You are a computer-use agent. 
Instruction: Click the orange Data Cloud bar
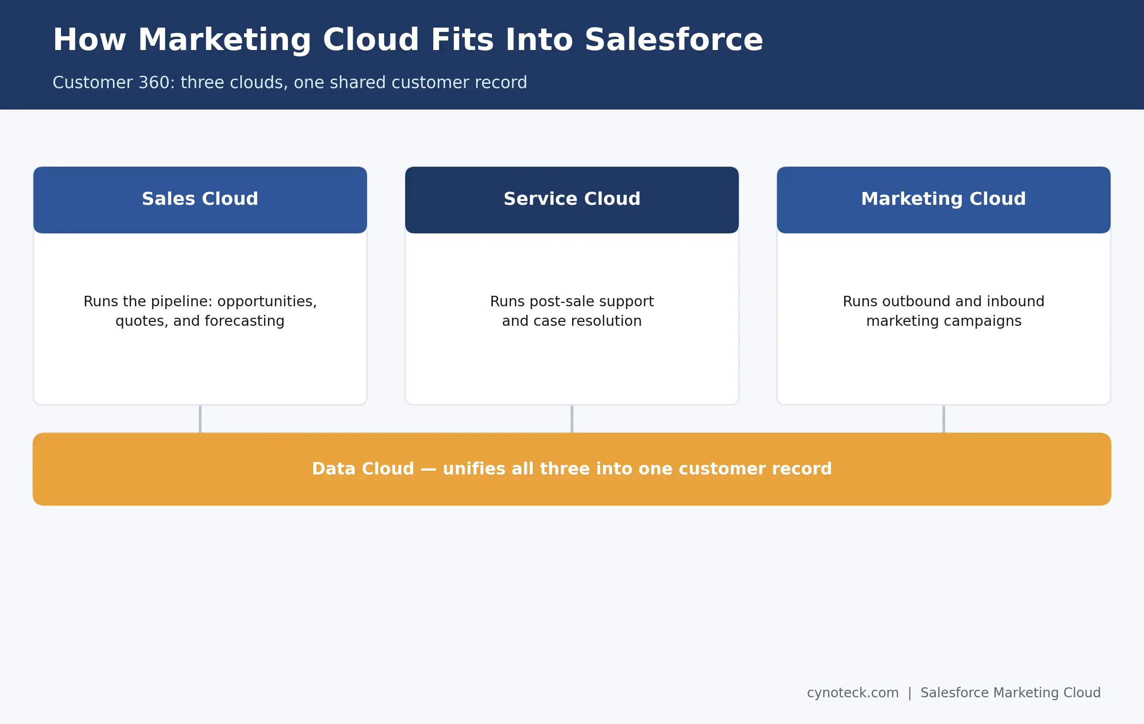572,469
